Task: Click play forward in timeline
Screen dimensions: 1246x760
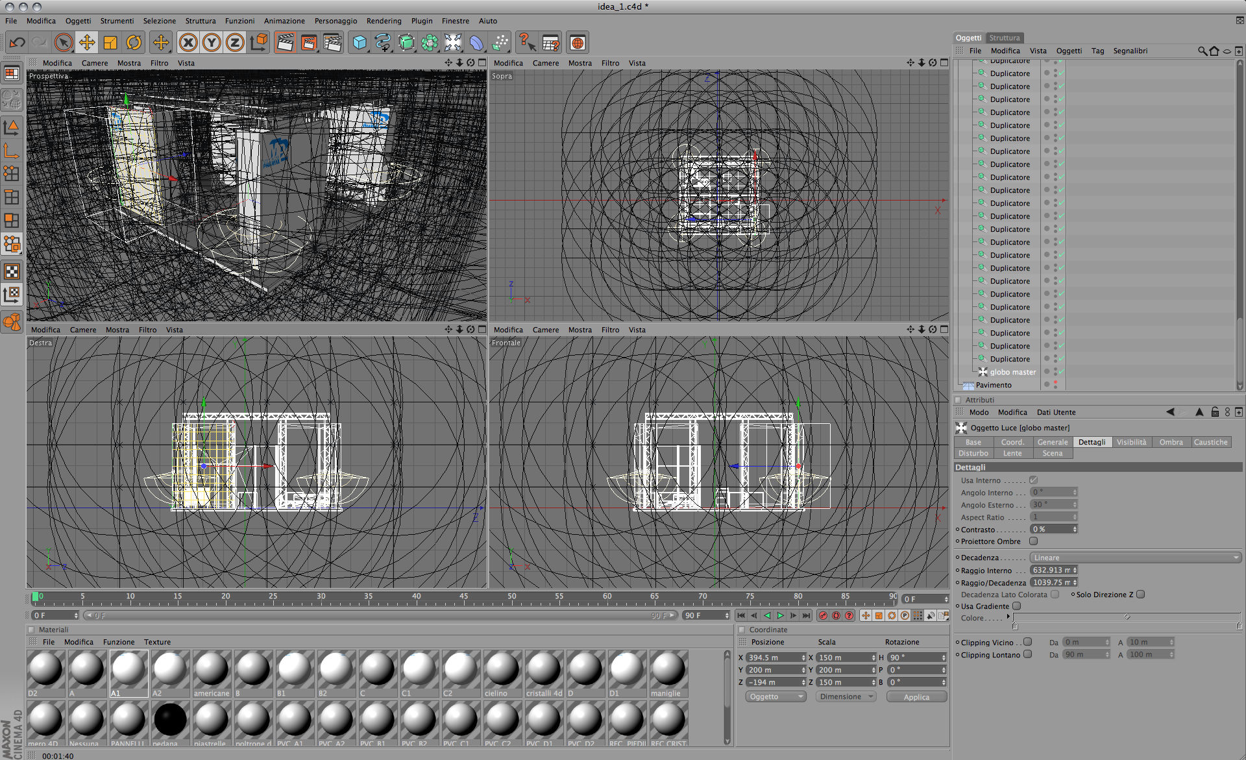Action: (x=781, y=615)
